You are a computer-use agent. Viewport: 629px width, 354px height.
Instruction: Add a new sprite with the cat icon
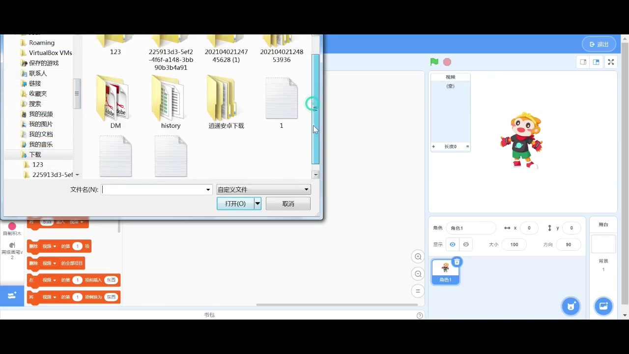[571, 306]
